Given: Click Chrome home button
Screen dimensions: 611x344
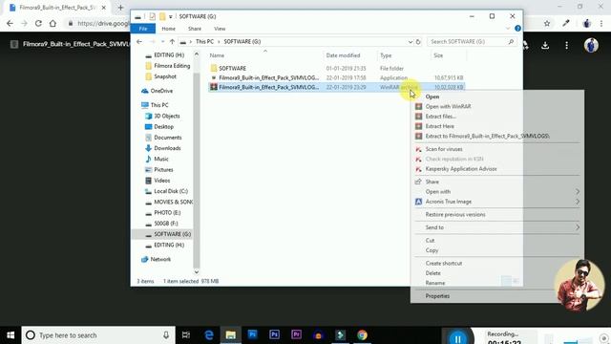Looking at the screenshot, I should (53, 23).
